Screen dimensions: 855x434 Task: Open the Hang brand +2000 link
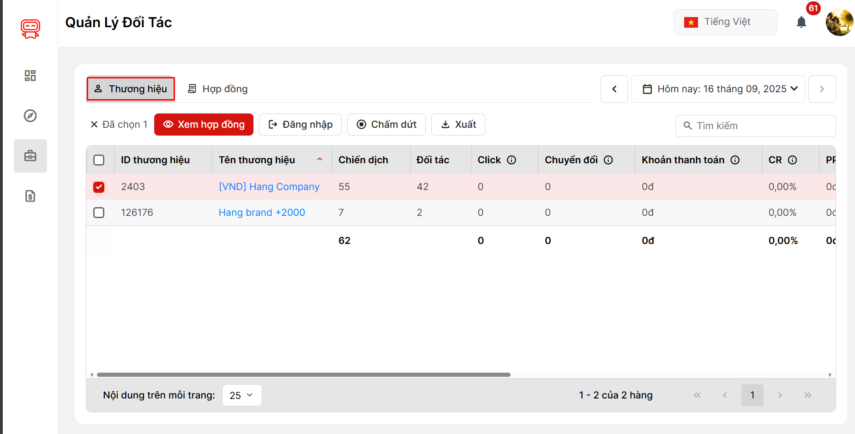tap(262, 213)
